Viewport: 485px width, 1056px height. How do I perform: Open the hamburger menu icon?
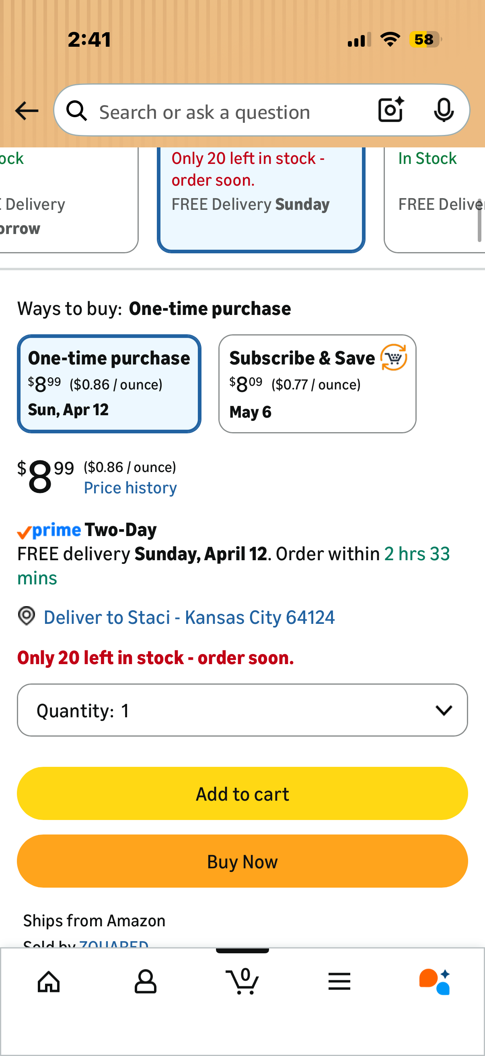(x=339, y=981)
